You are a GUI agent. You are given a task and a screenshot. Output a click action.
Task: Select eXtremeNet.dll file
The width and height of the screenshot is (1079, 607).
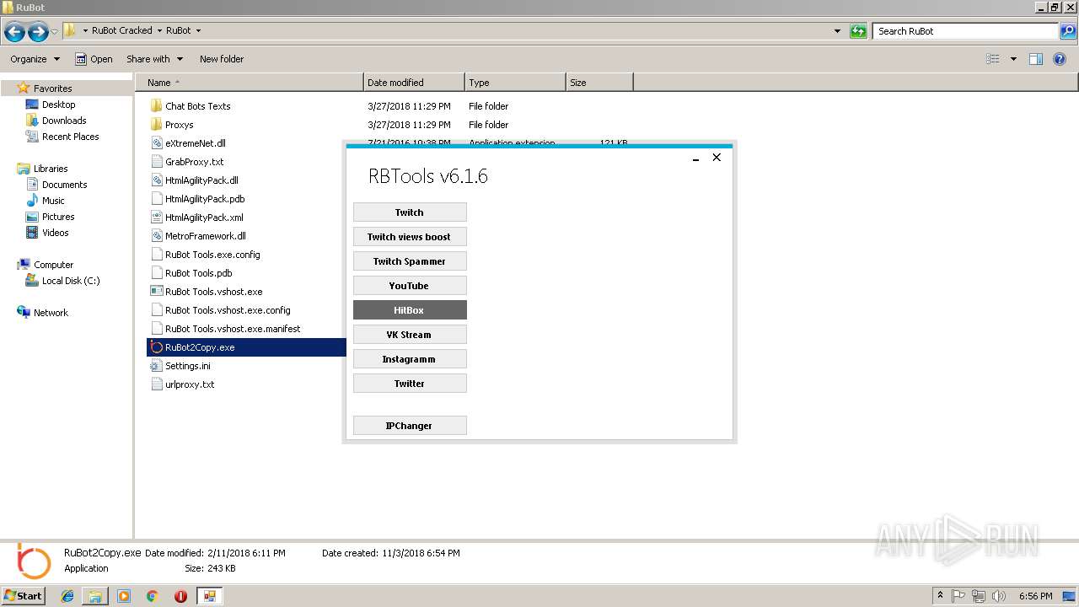195,143
